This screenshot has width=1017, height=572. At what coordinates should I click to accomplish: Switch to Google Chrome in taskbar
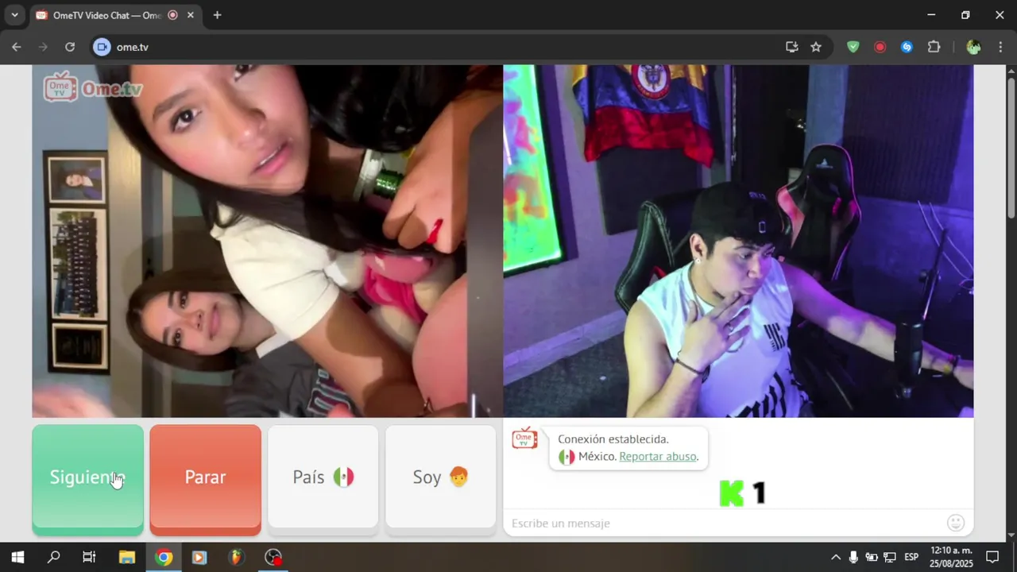click(164, 557)
